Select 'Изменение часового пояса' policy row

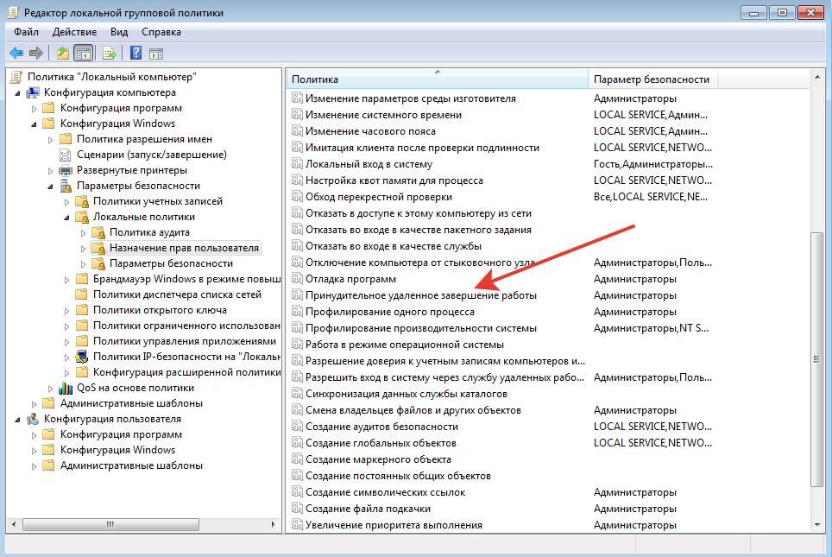point(370,131)
